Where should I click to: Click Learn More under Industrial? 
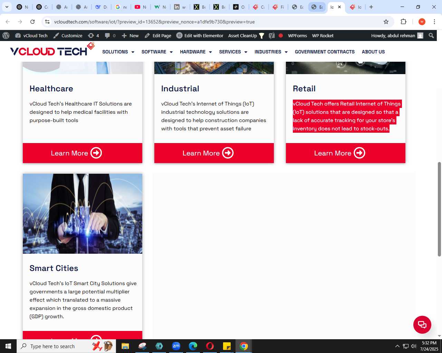click(x=214, y=153)
